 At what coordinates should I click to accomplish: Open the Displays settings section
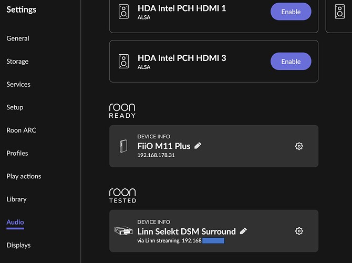pyautogui.click(x=18, y=245)
